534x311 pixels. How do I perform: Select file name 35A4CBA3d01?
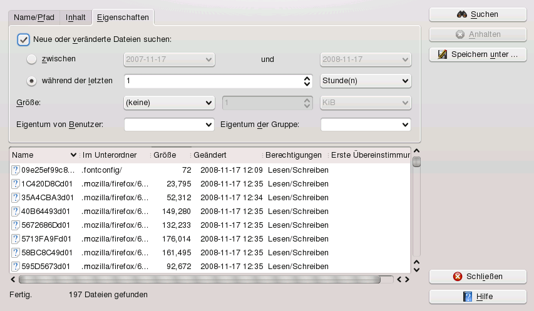tap(48, 198)
